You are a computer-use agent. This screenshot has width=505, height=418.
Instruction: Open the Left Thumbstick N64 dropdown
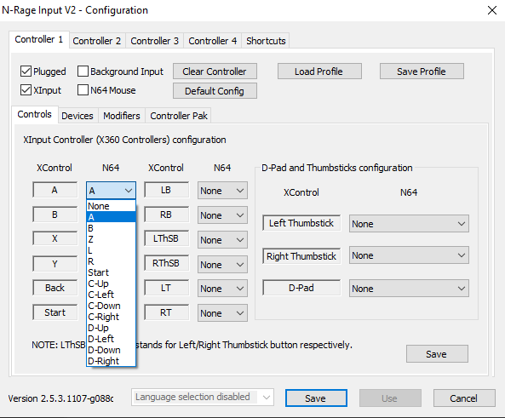[409, 224]
